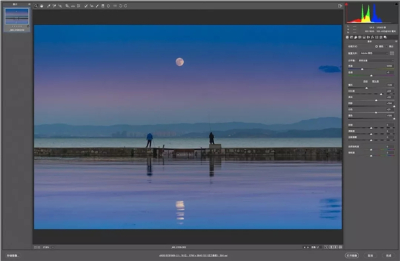
Task: Pick the White Balance eyedropper tool
Action: (x=48, y=6)
